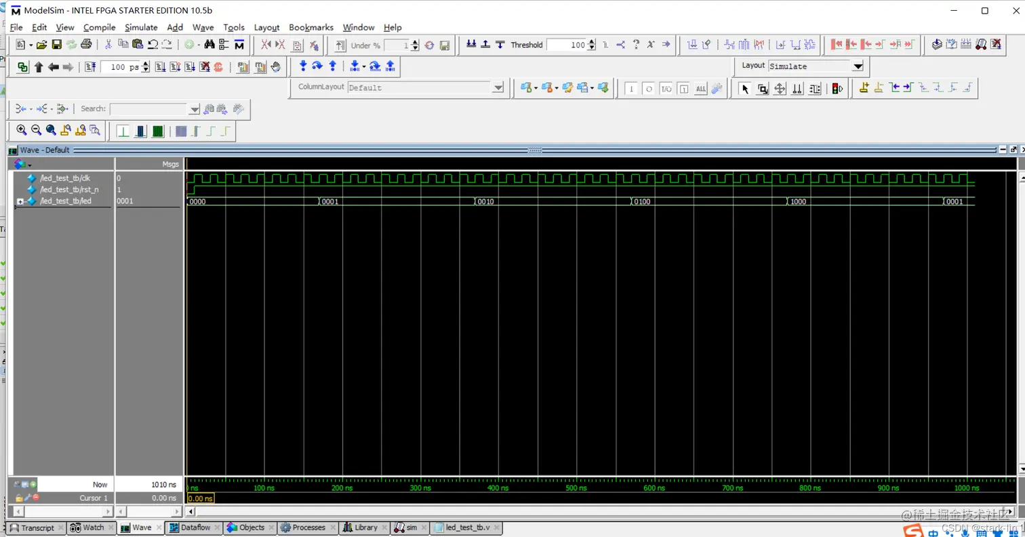Select the literal waveform format button
This screenshot has width=1025, height=537.
tap(123, 131)
